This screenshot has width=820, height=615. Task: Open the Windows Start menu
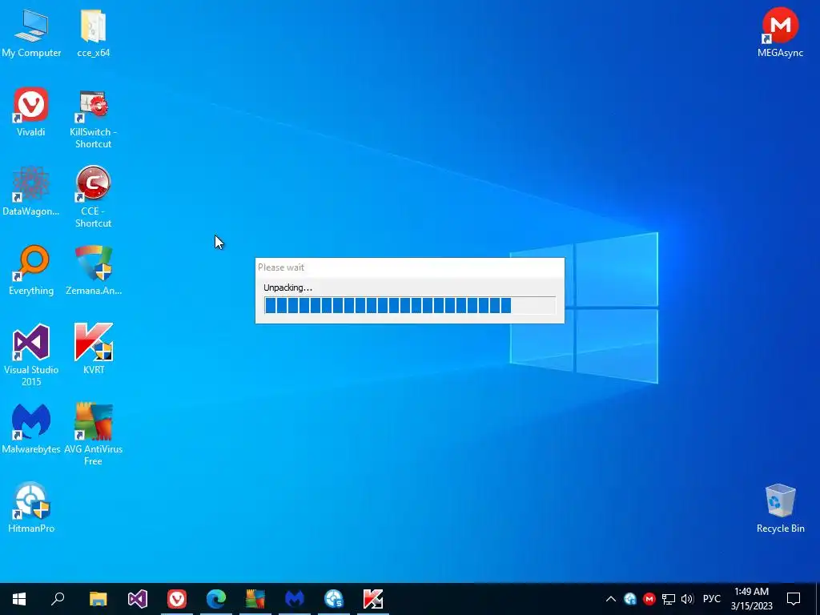tap(19, 599)
